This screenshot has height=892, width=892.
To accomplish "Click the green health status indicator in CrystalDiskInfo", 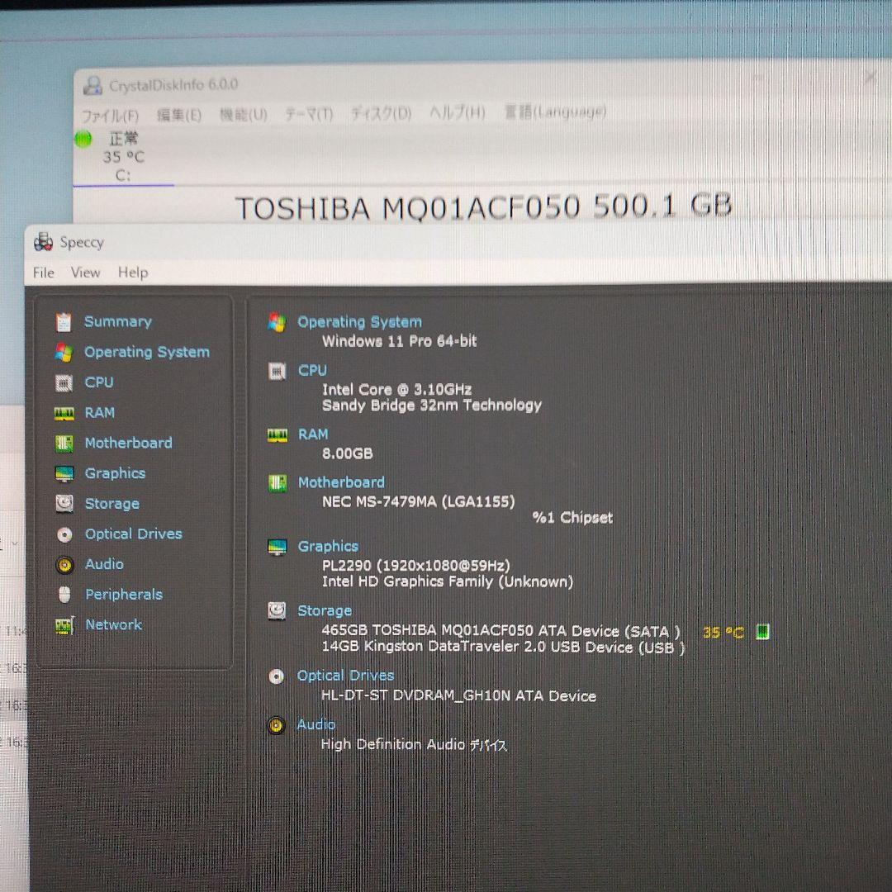I will pos(83,139).
